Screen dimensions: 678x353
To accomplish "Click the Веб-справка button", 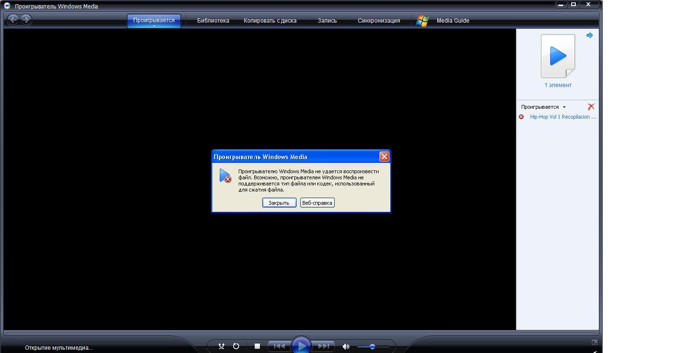I will [x=317, y=203].
